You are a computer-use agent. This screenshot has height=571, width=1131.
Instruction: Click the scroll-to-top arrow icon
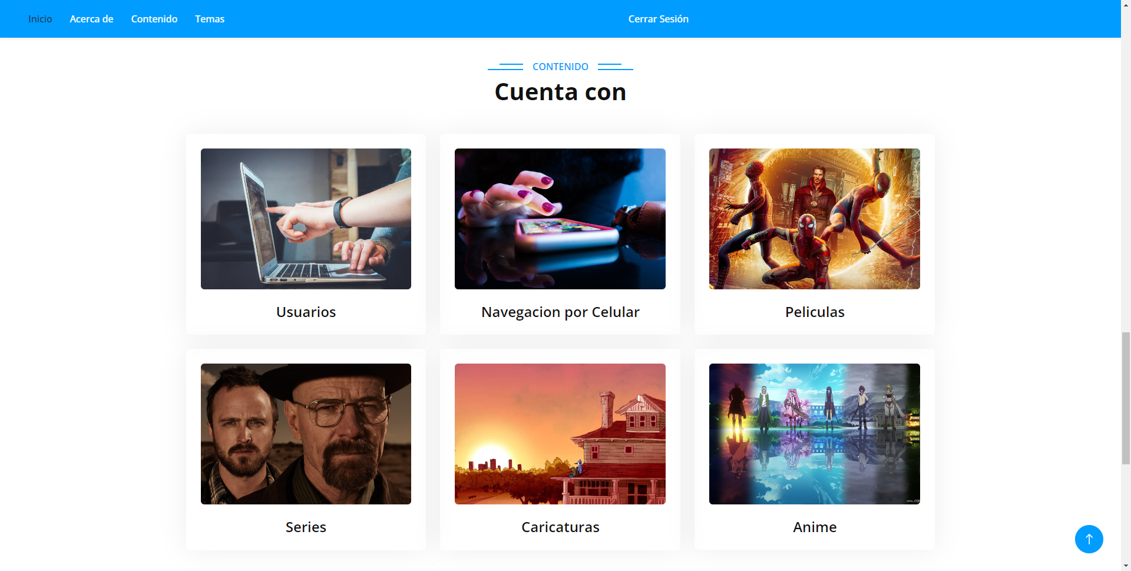pyautogui.click(x=1088, y=539)
